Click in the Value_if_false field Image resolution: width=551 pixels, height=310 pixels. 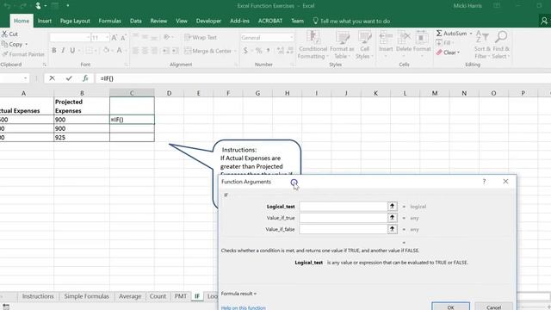(343, 229)
